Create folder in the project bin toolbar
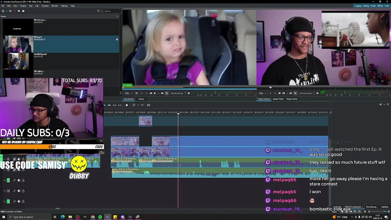Image resolution: width=391 pixels, height=220 pixels. [x=10, y=11]
